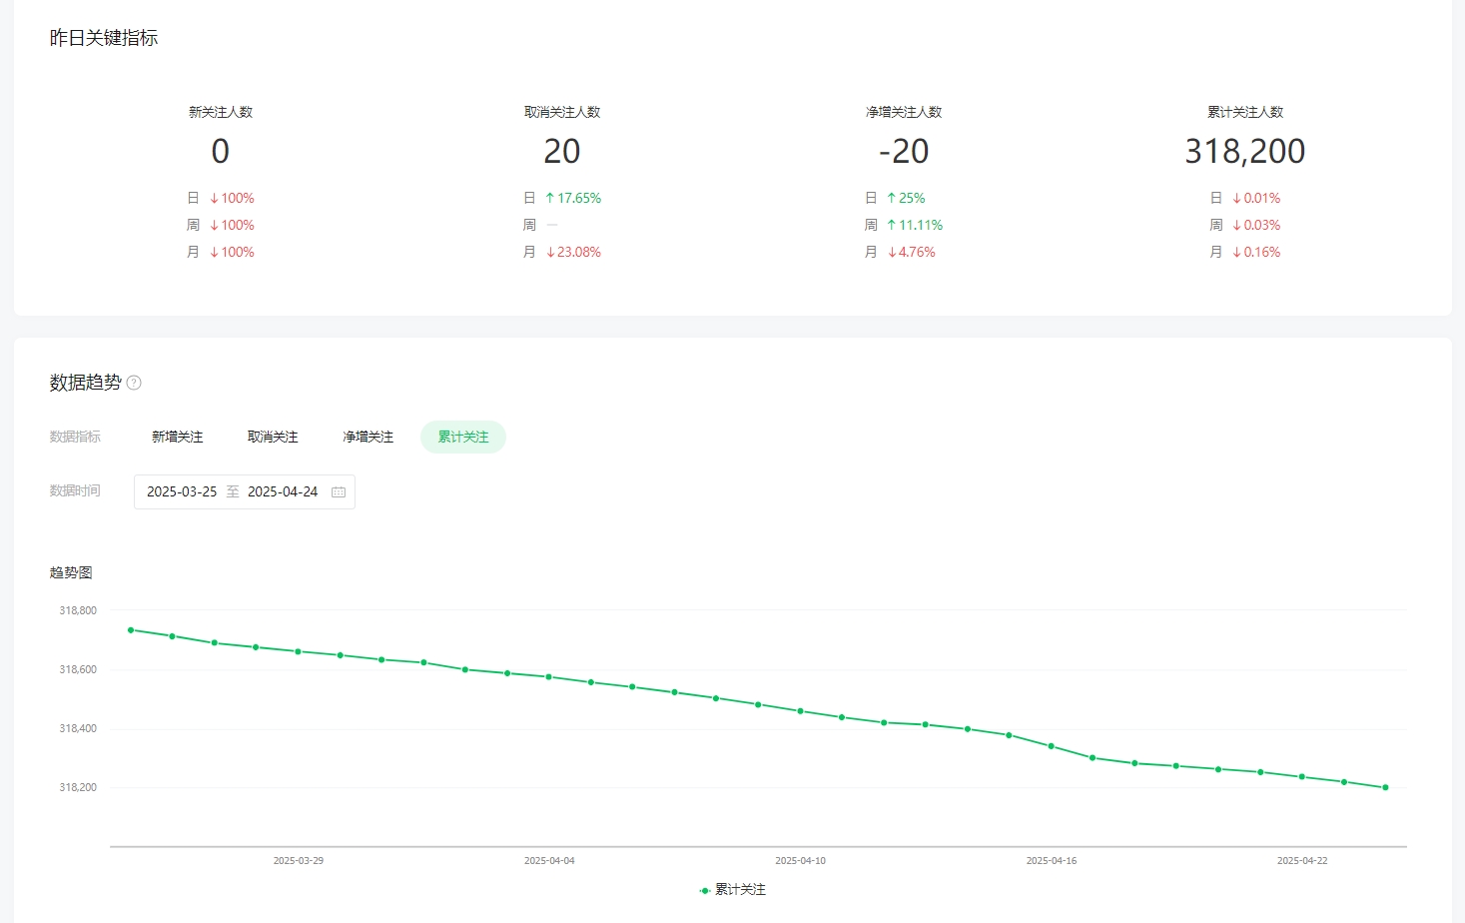This screenshot has height=923, width=1465.
Task: Toggle the 累计关注 legend marker below chart
Action: coord(705,890)
